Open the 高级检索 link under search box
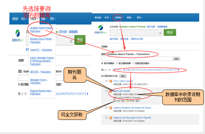The height and width of the screenshot is (134, 205). [x=124, y=39]
